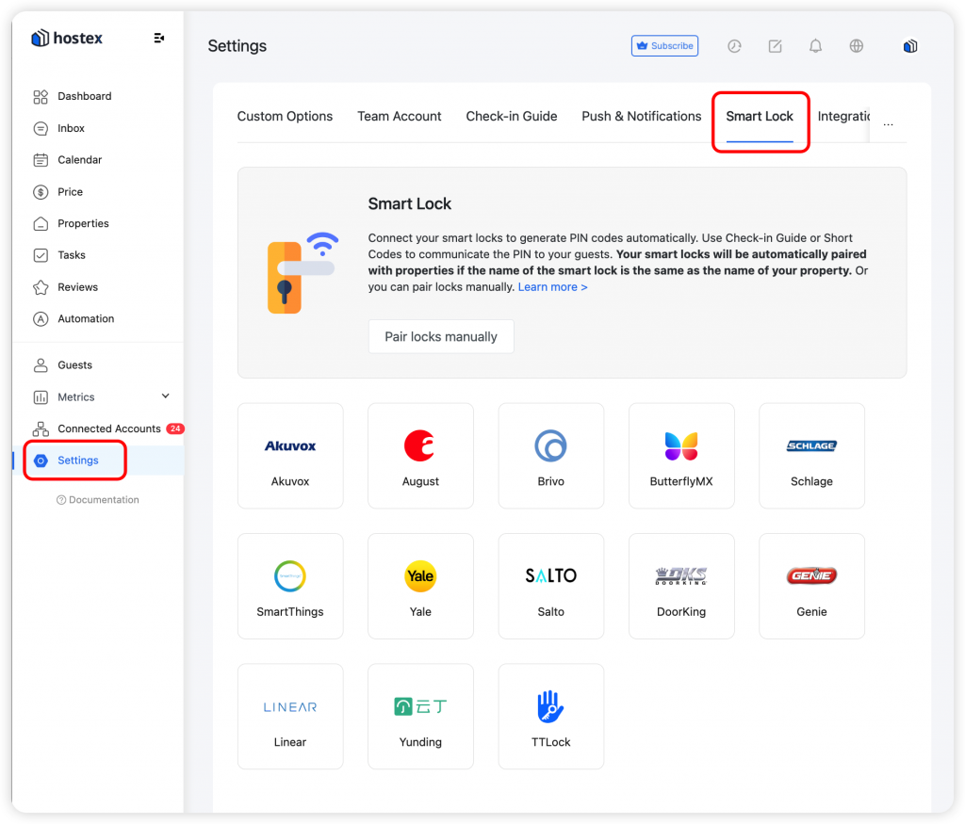
Task: Click the Learn more link
Action: (x=552, y=287)
